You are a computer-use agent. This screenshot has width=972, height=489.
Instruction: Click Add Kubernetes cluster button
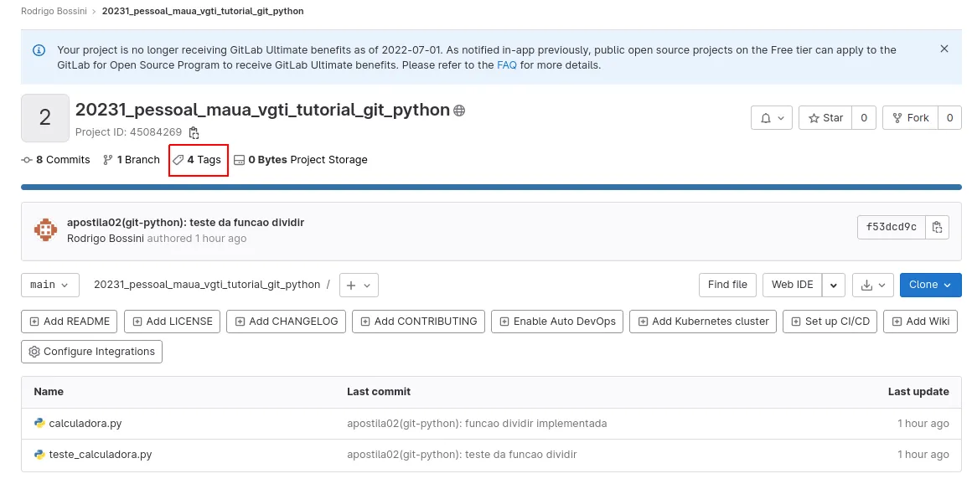[703, 322]
